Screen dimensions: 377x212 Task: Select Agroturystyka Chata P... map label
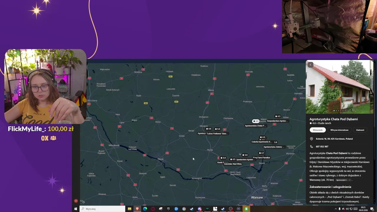255,126
